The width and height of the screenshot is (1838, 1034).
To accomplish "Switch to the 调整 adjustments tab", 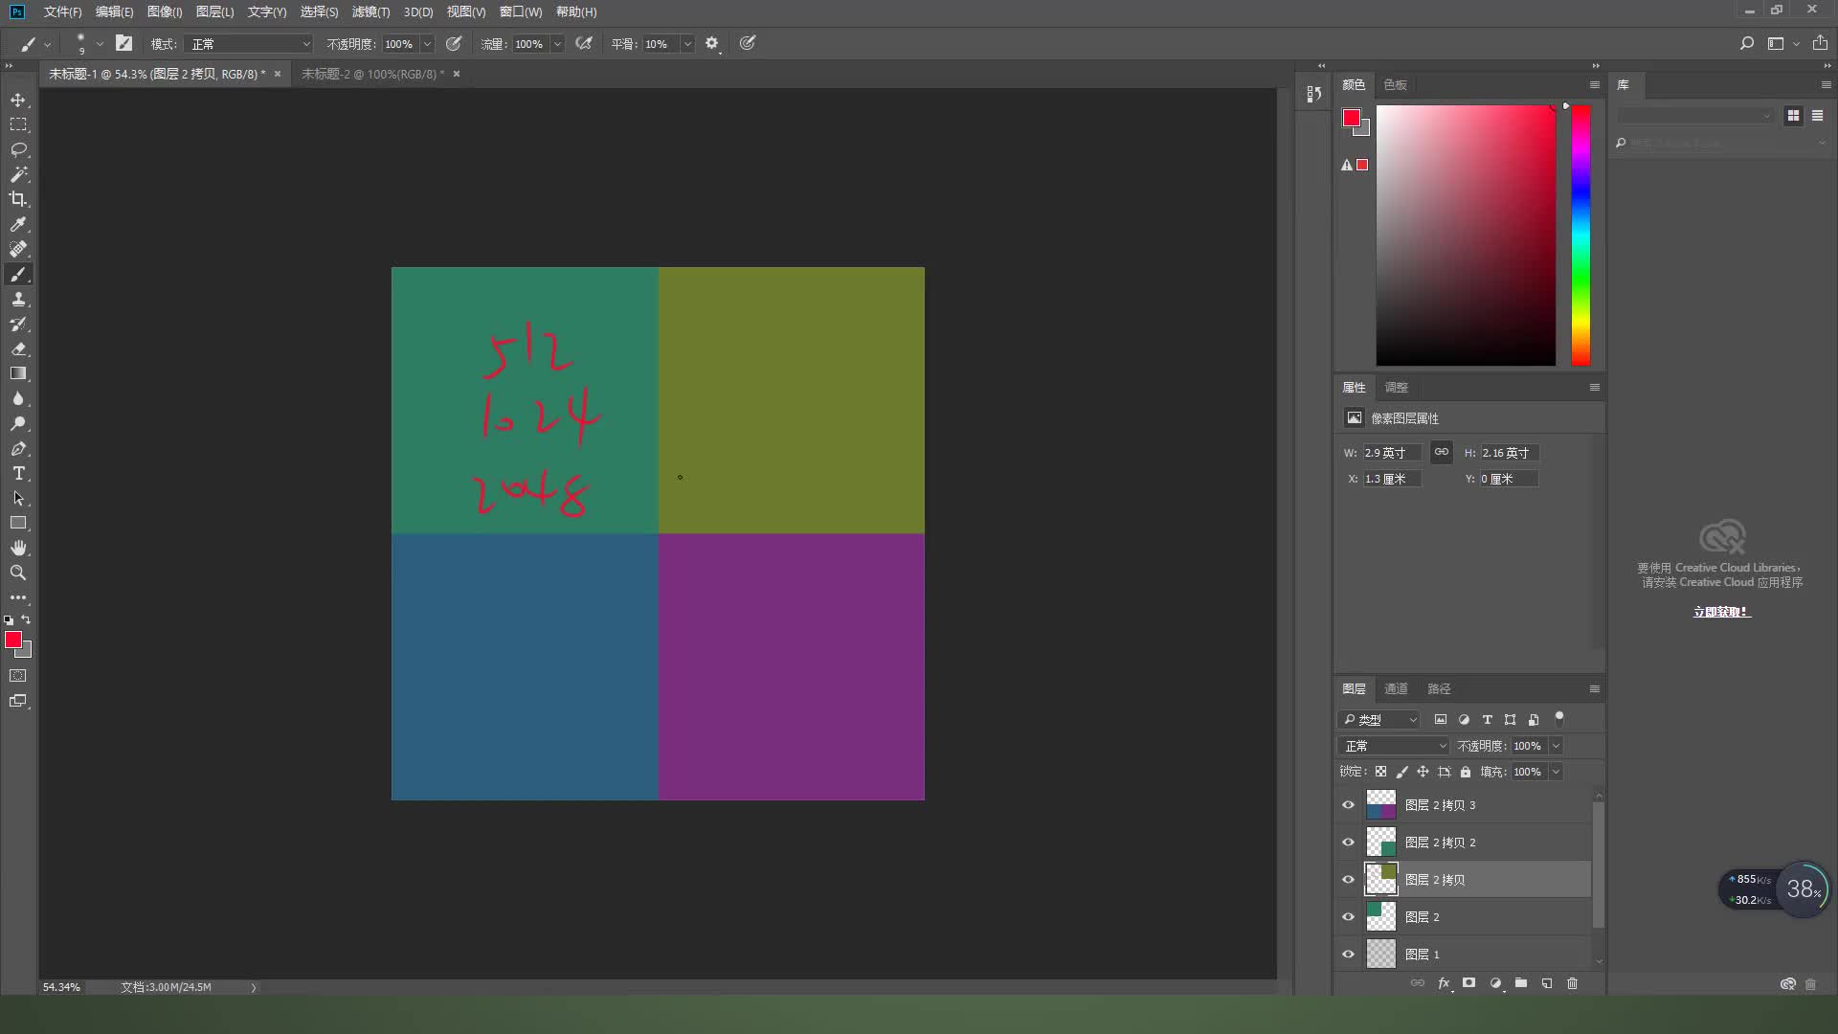I will (1396, 387).
